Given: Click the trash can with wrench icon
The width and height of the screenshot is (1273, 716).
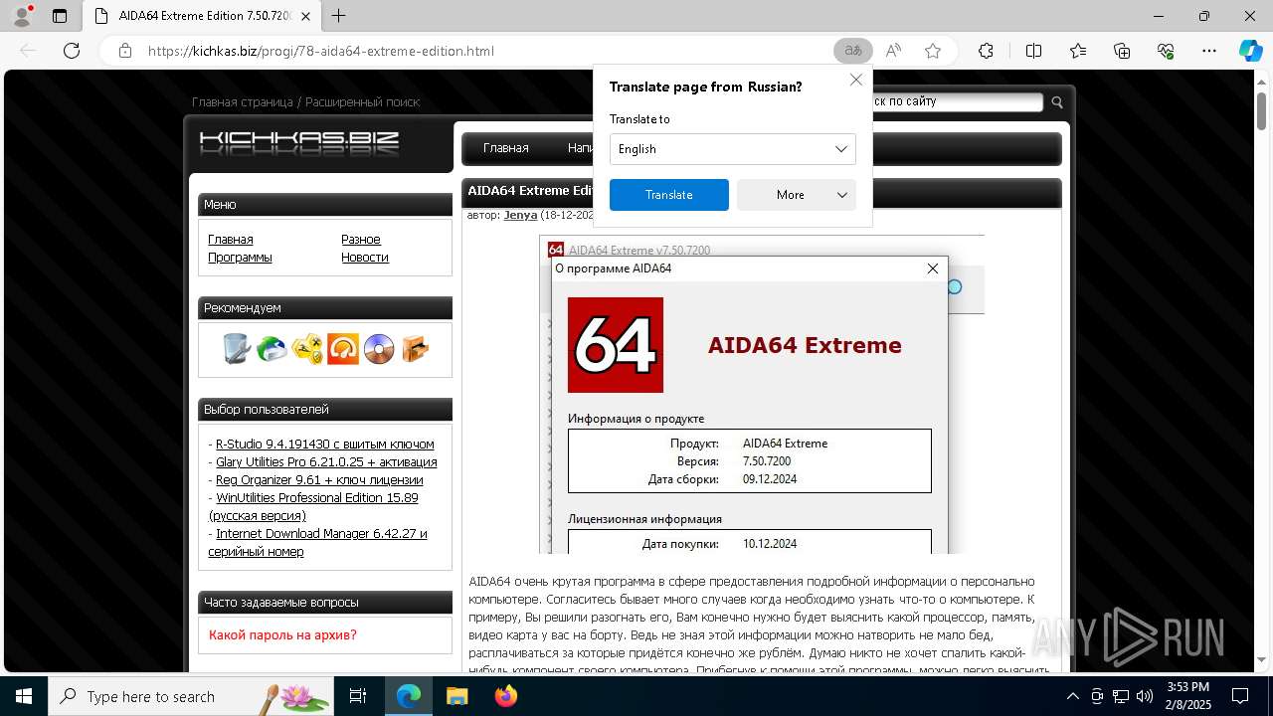Looking at the screenshot, I should (236, 349).
